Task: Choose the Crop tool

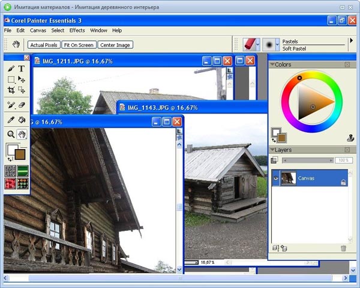Action: coord(11,90)
